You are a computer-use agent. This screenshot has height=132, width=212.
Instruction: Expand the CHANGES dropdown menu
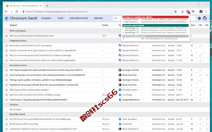pyautogui.click(x=47, y=18)
